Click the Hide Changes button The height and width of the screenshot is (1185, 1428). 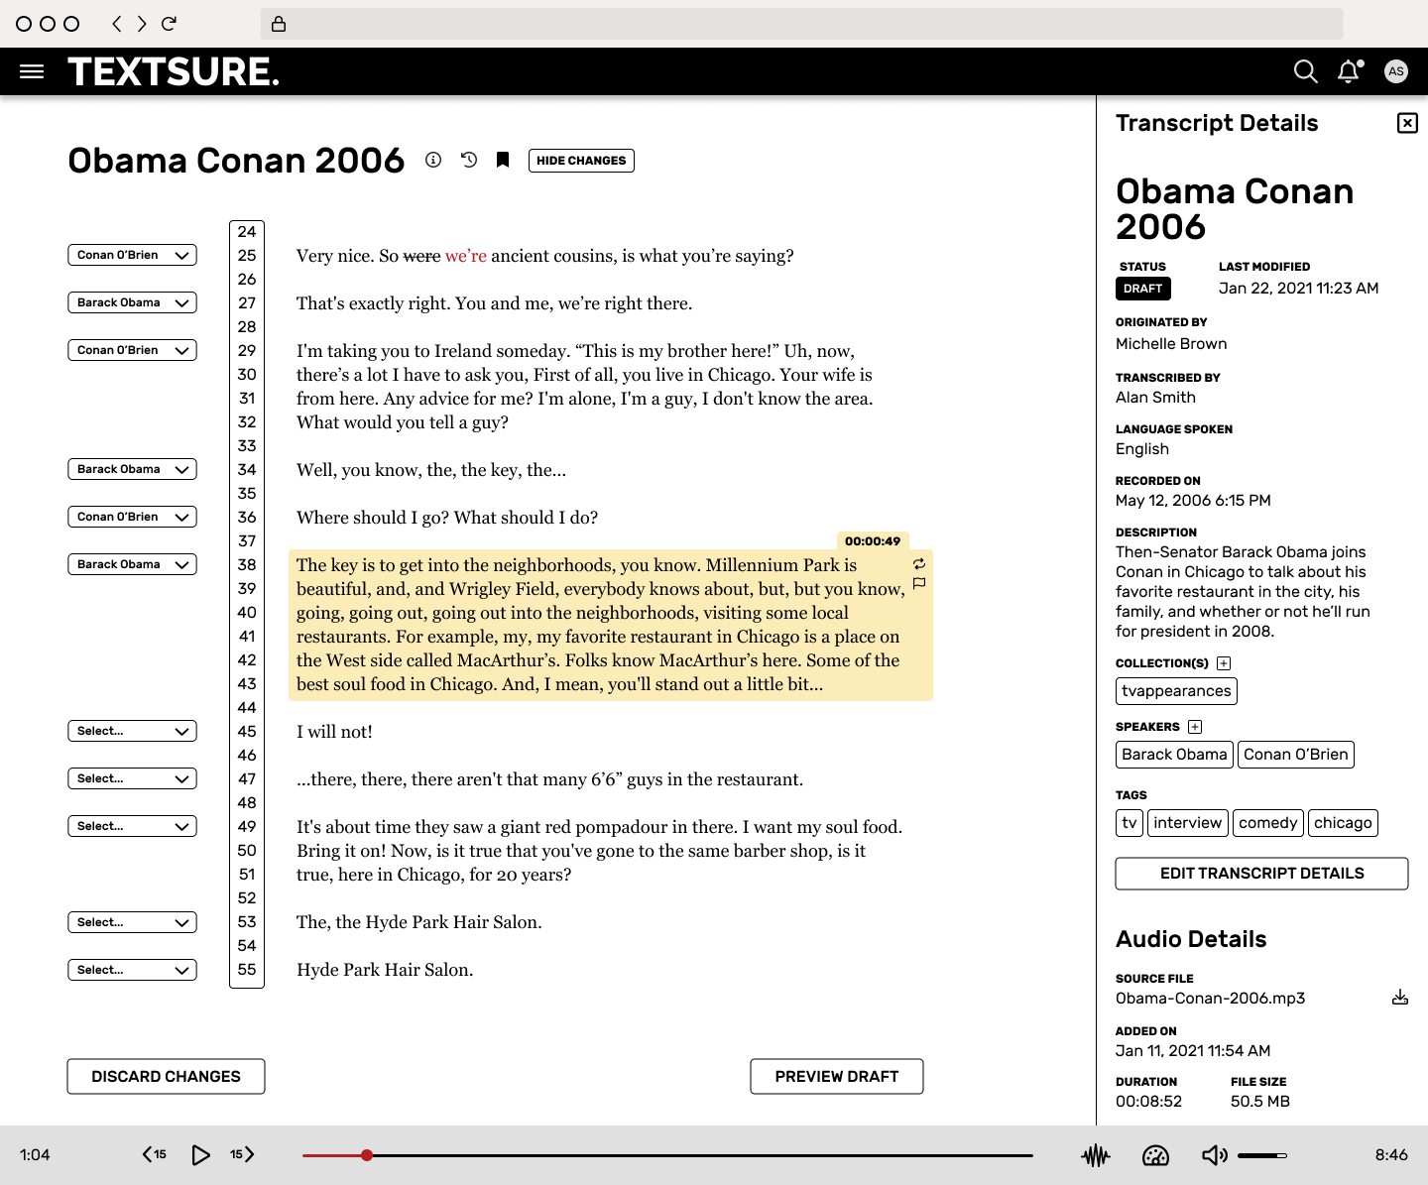pyautogui.click(x=581, y=161)
